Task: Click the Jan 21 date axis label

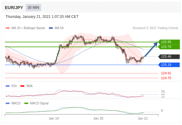Action: tap(143, 118)
